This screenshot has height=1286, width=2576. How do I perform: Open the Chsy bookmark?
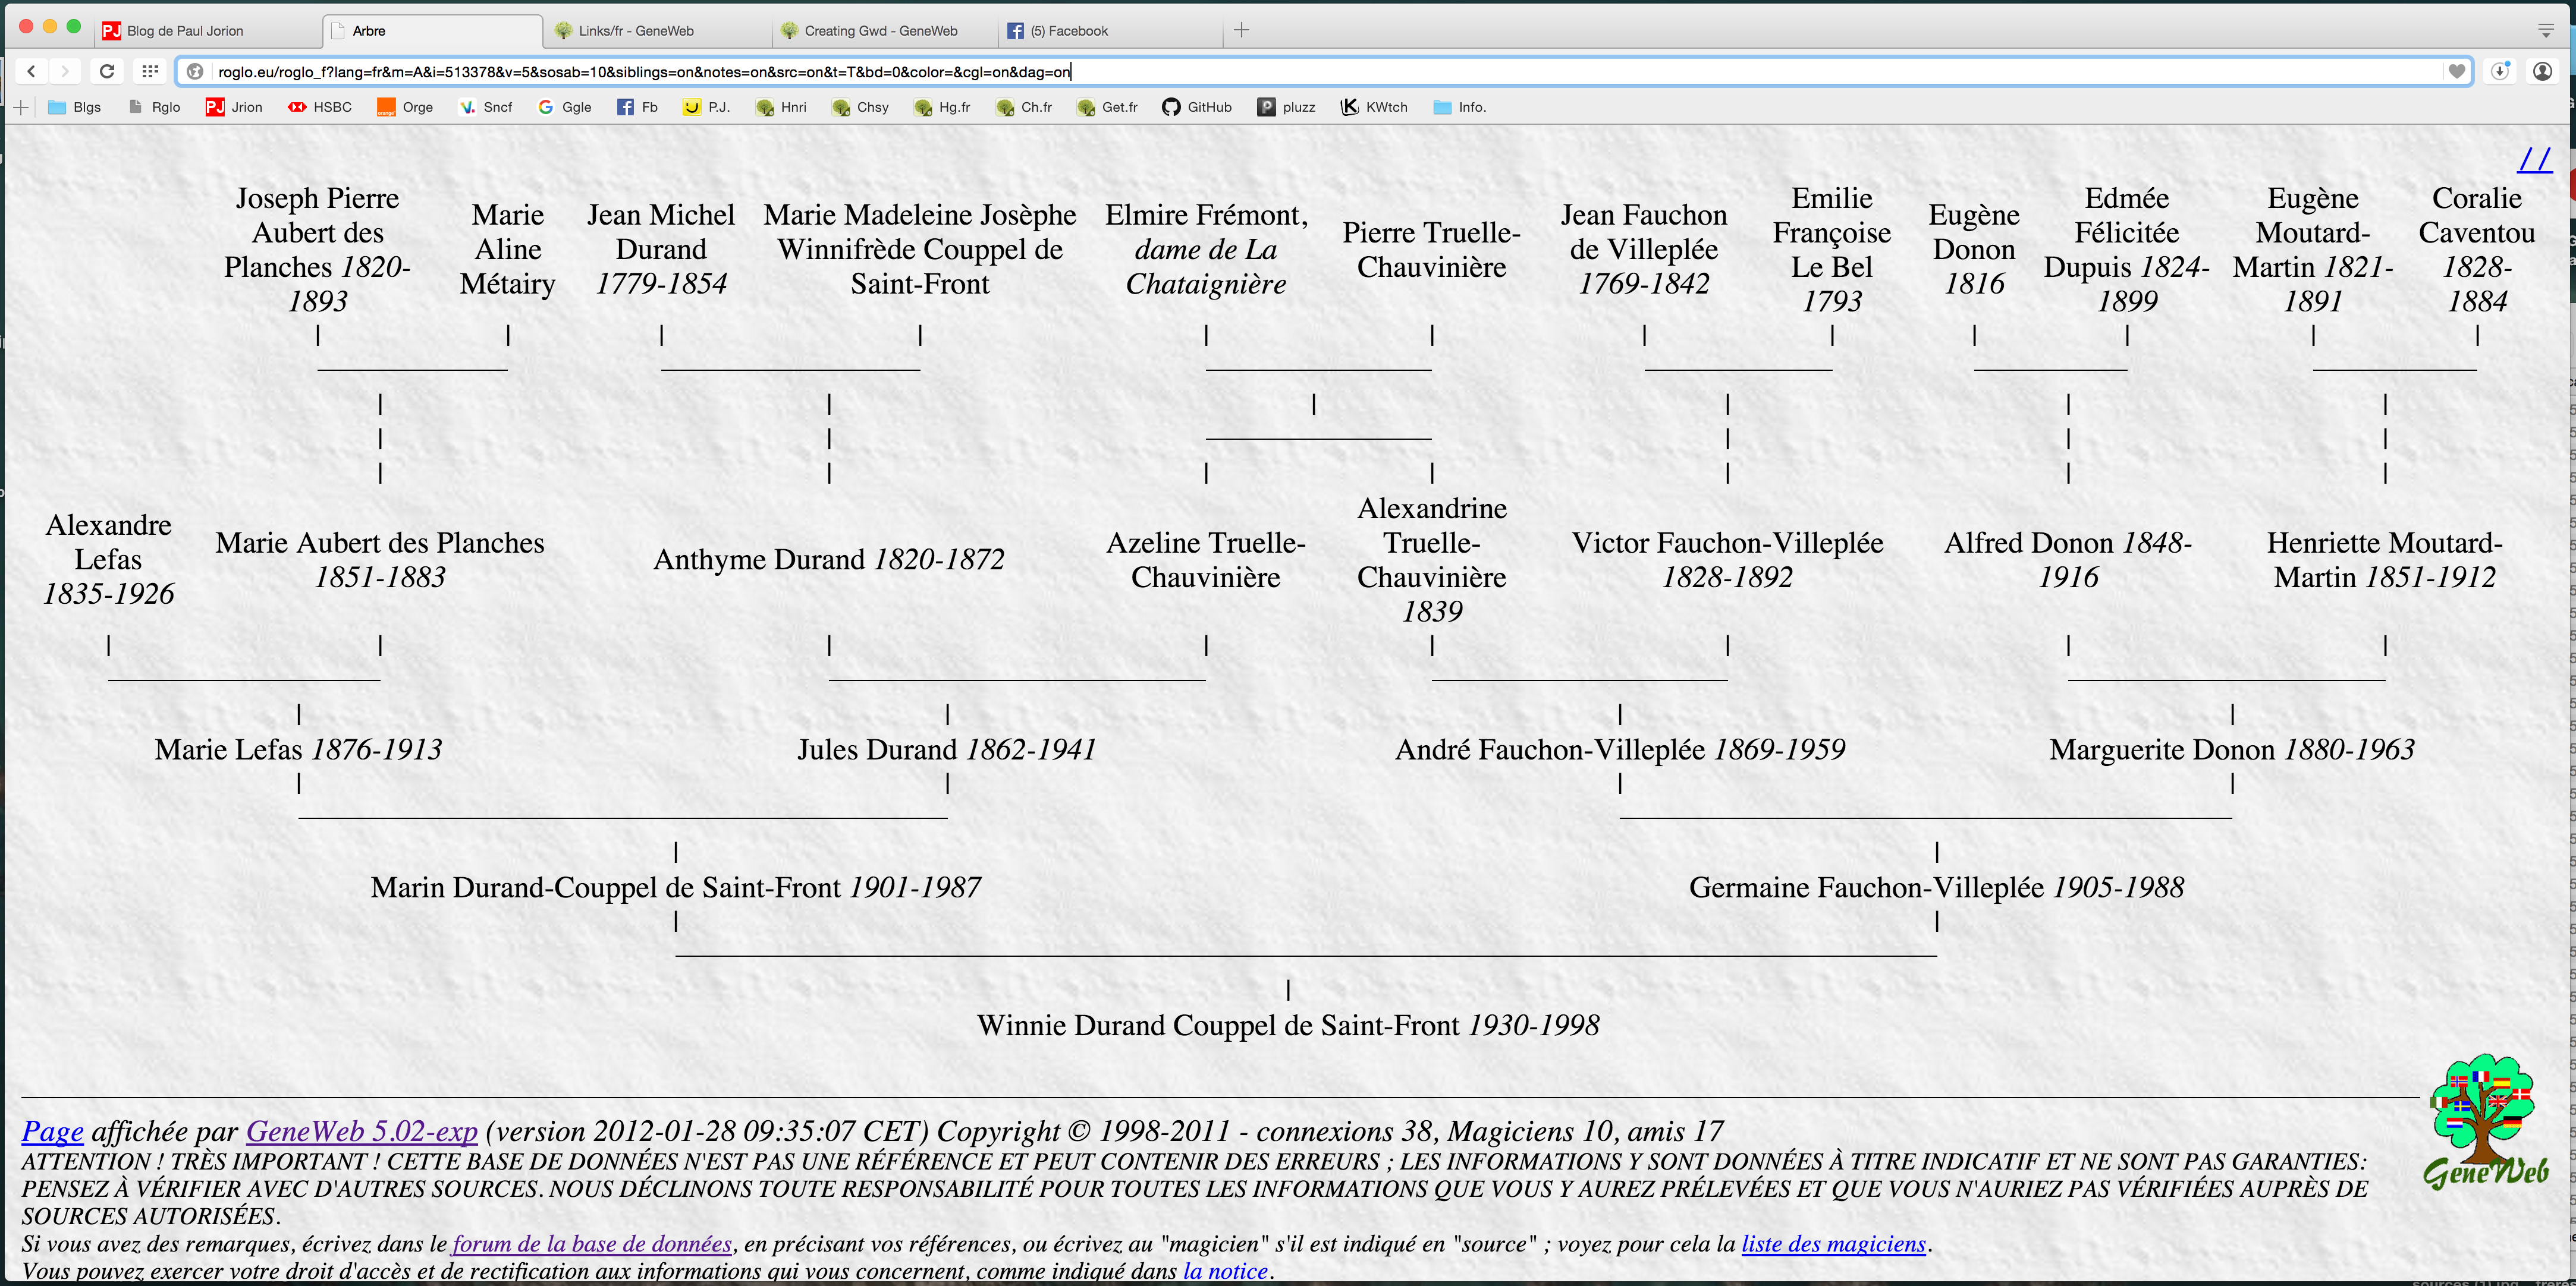click(860, 107)
